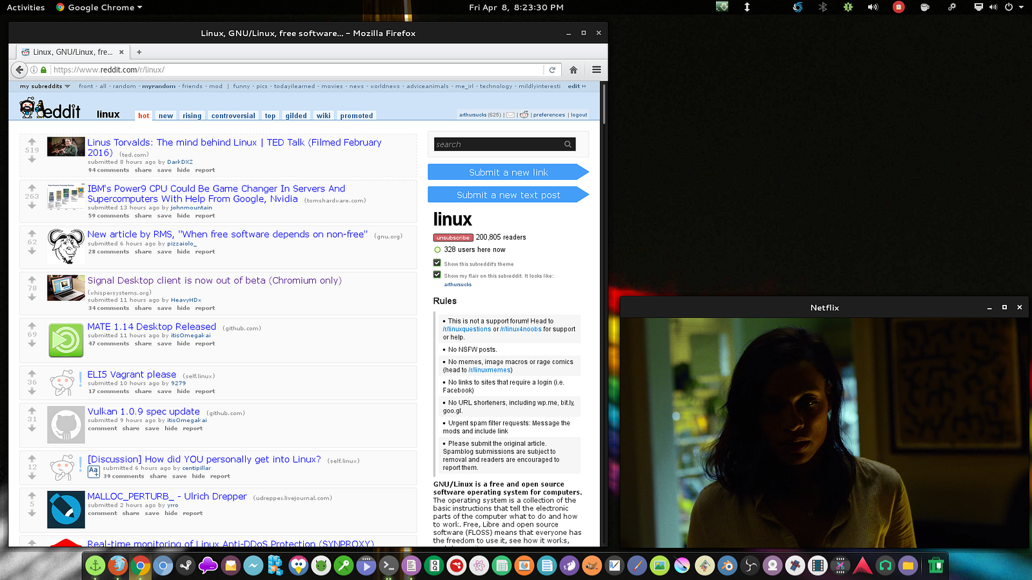
Task: Click the Firefox back arrow button
Action: click(19, 70)
